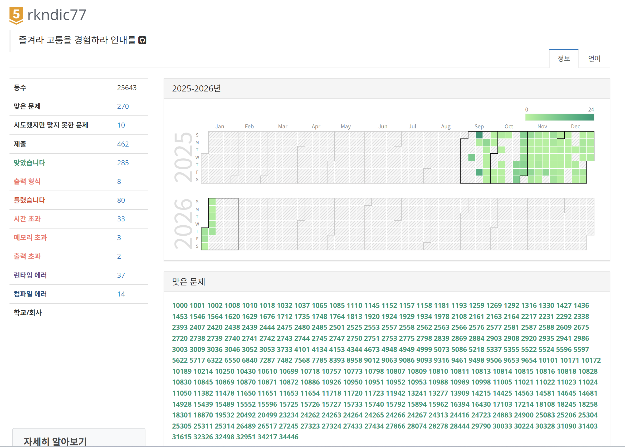
Task: Switch to the 언어 tab
Action: click(594, 58)
